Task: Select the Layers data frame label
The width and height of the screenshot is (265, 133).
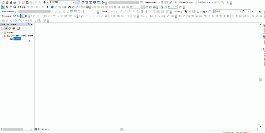Action: (10, 32)
